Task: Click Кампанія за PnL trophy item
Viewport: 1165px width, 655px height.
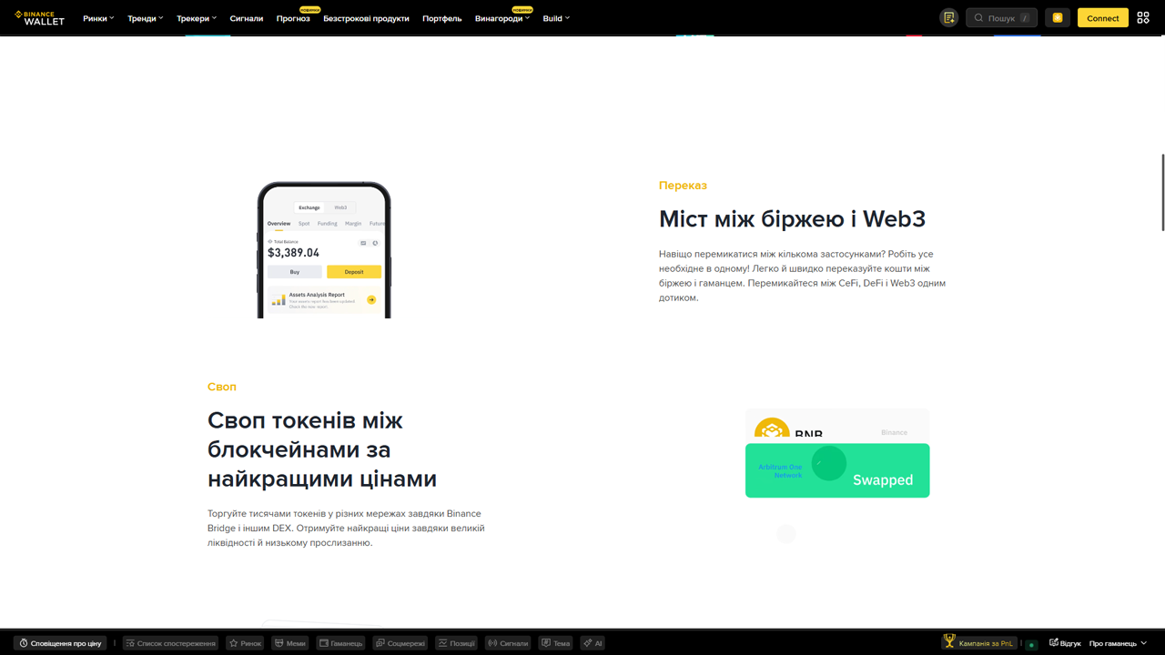Action: [978, 643]
